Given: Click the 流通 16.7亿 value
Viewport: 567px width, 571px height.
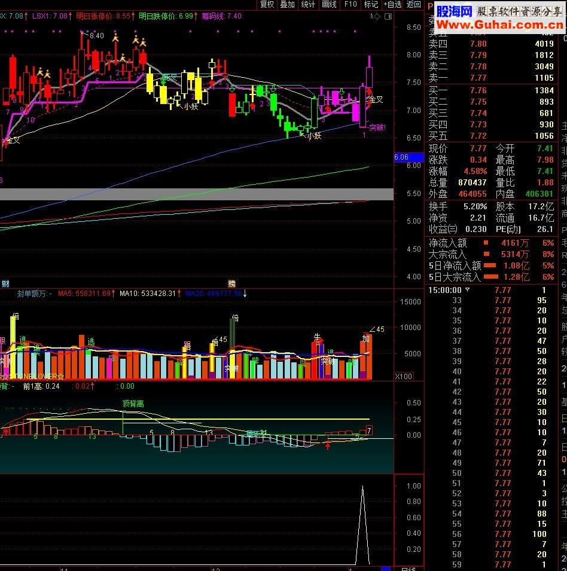Looking at the screenshot, I should click(x=541, y=218).
